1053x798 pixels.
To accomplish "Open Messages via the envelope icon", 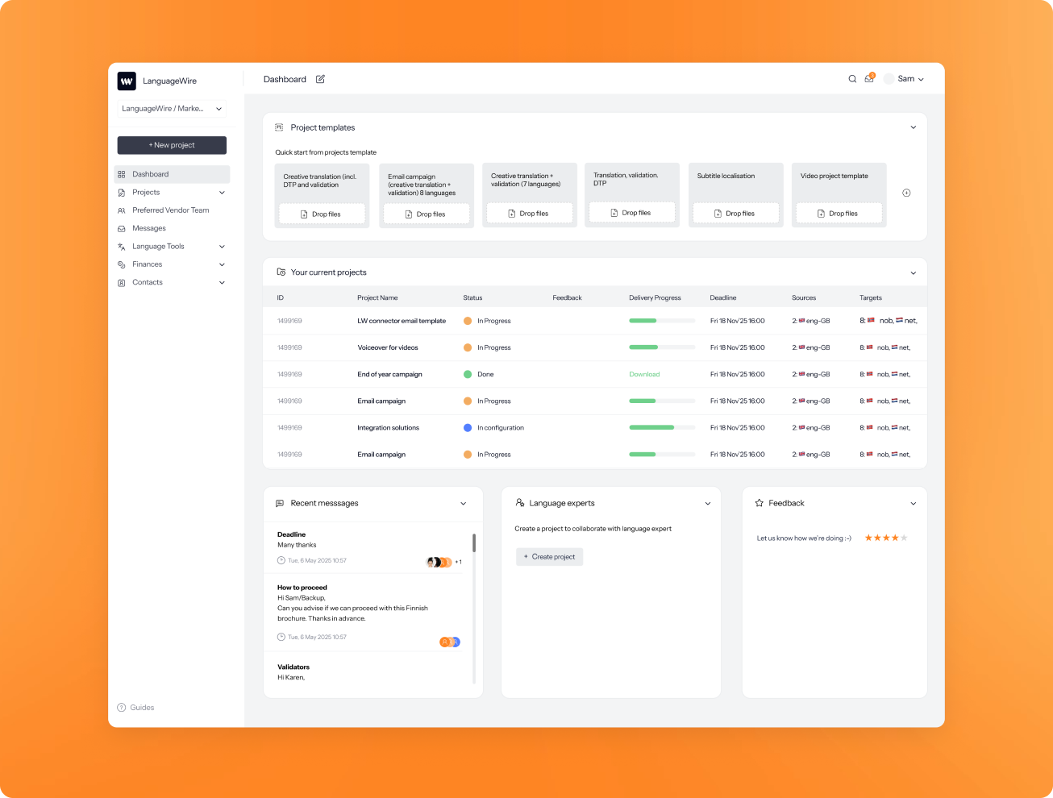I will [122, 228].
